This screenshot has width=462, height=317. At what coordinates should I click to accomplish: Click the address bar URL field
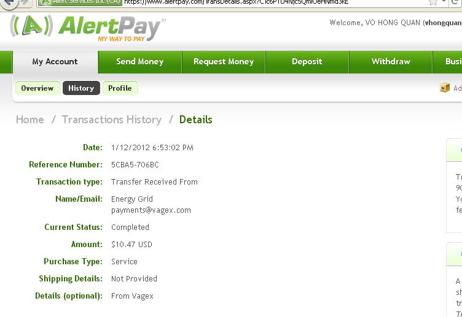[x=274, y=2]
